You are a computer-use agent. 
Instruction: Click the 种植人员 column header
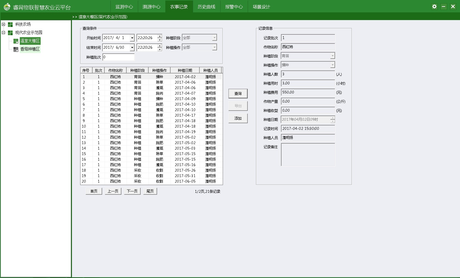[210, 70]
